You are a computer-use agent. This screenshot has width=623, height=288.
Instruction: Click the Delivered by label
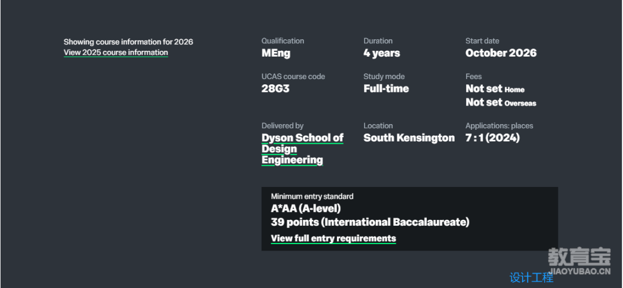coord(282,126)
